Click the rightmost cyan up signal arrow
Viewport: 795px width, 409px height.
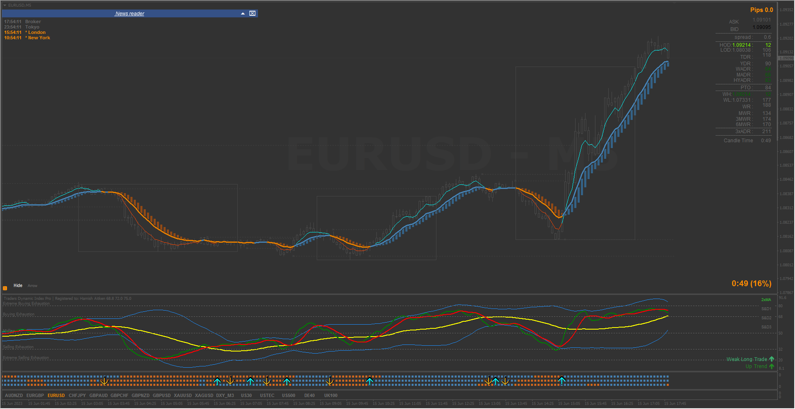[x=562, y=381]
